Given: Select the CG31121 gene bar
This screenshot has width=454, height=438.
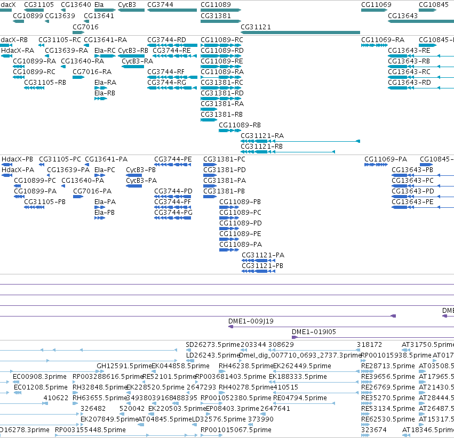Looking at the screenshot, I should pyautogui.click(x=300, y=33).
